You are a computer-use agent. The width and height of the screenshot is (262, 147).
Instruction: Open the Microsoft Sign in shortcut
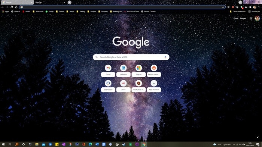pyautogui.click(x=138, y=71)
